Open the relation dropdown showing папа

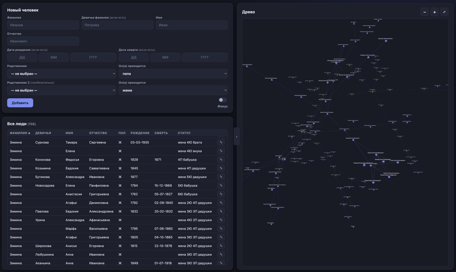point(173,74)
